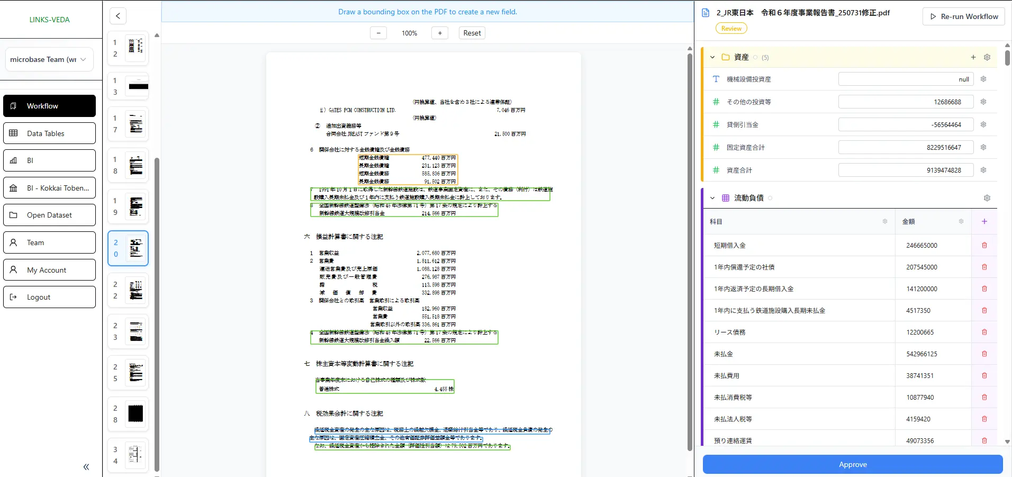The width and height of the screenshot is (1012, 477).
Task: Open gear settings for 貸倒引当金 field
Action: [x=983, y=124]
